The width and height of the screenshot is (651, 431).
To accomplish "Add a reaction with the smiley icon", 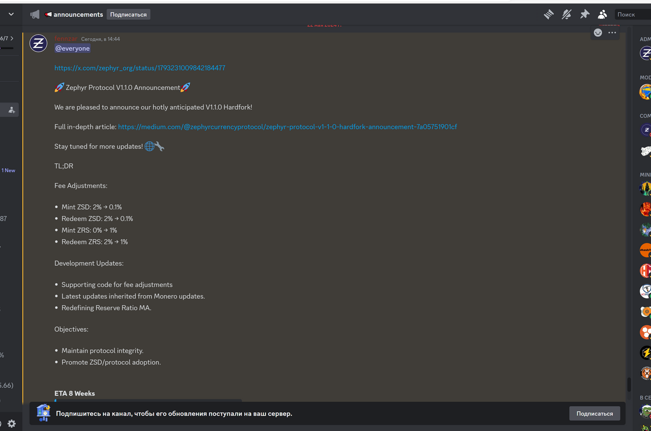I will [598, 33].
